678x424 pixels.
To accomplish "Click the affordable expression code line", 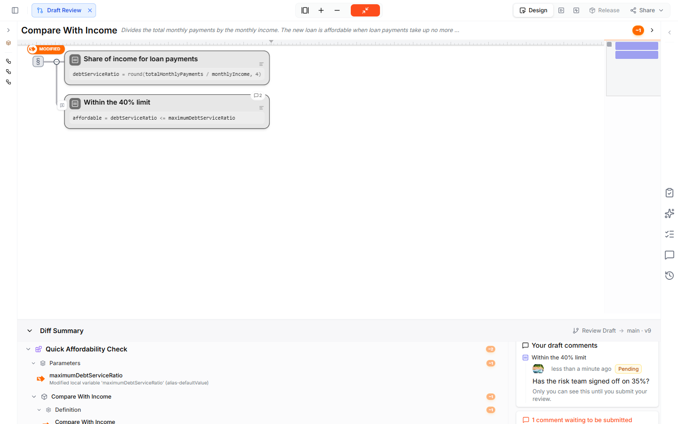I will pyautogui.click(x=167, y=118).
